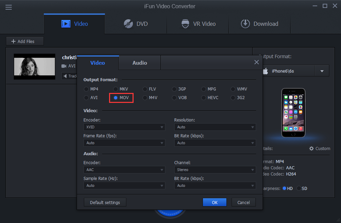Image resolution: width=341 pixels, height=223 pixels.
Task: Select the VOB output format
Action: [179, 98]
